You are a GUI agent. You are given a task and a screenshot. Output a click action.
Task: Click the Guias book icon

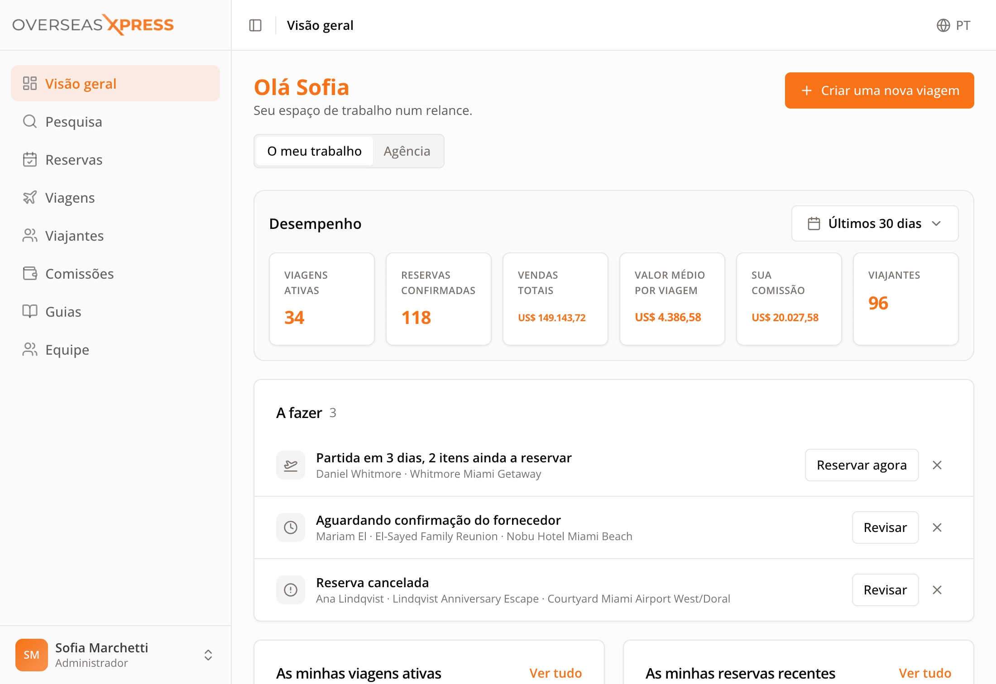click(30, 311)
